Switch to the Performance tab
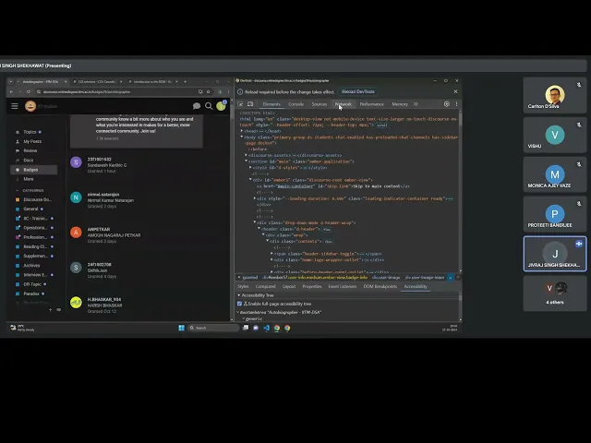This screenshot has height=443, width=591. pos(371,104)
